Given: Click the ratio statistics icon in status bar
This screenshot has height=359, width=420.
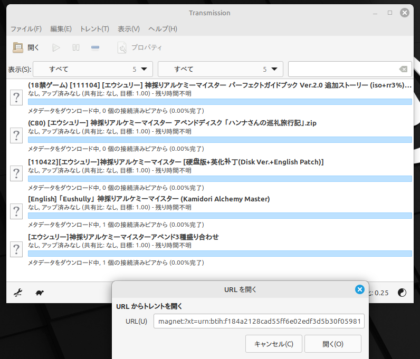Looking at the screenshot, I should (402, 293).
